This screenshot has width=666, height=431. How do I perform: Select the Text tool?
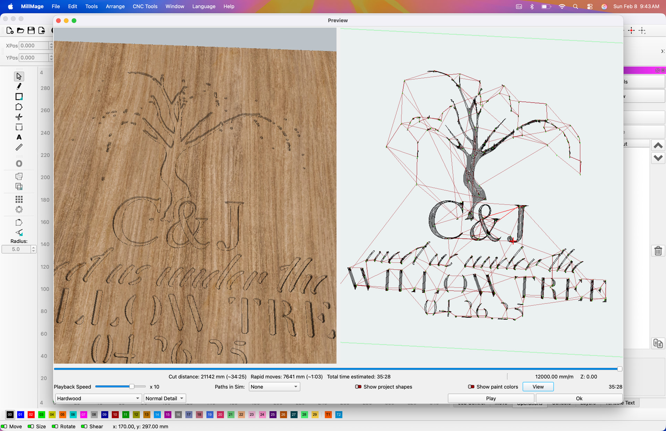(19, 137)
